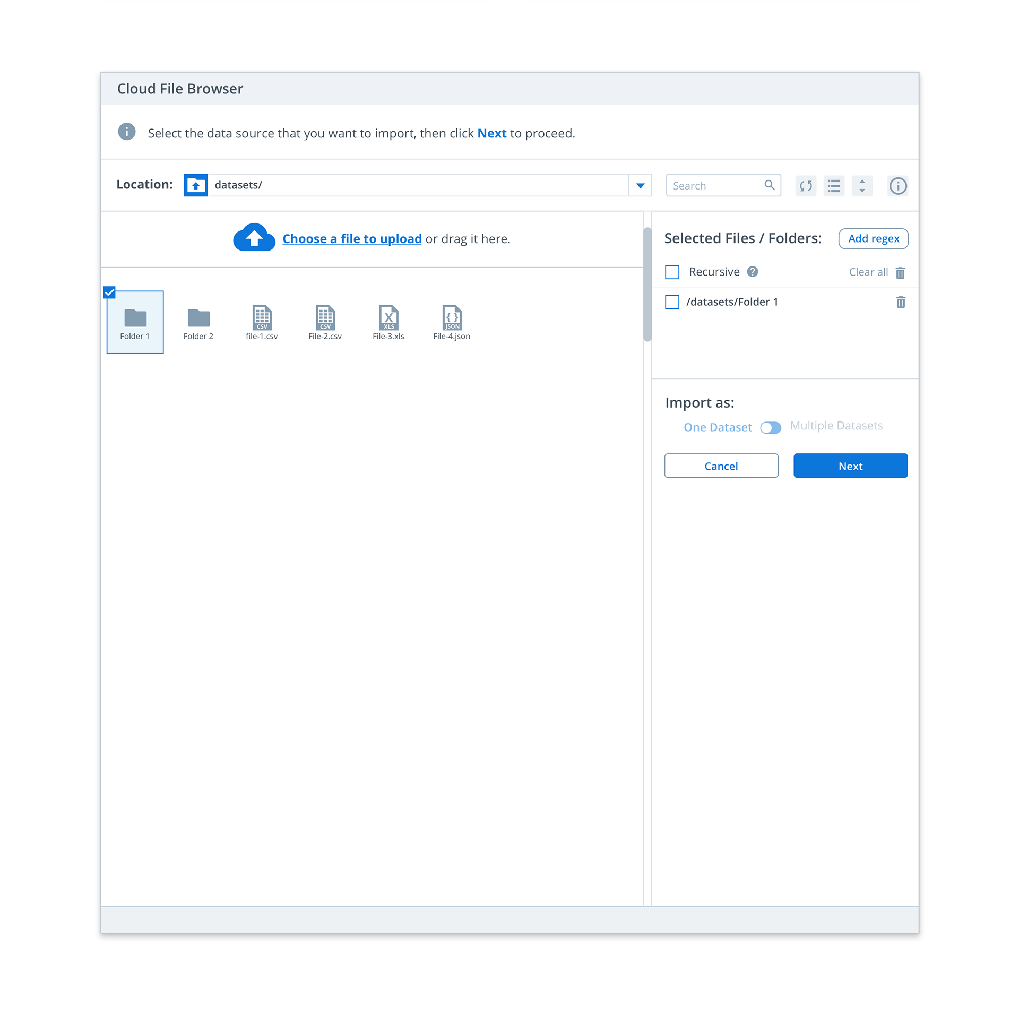Uncheck the Folder 1 selection checkbox
Image resolution: width=1019 pixels, height=1033 pixels.
pyautogui.click(x=109, y=292)
